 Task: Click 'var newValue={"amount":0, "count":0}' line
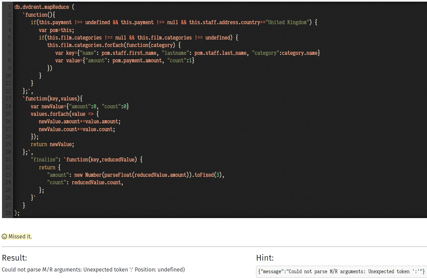click(80, 107)
